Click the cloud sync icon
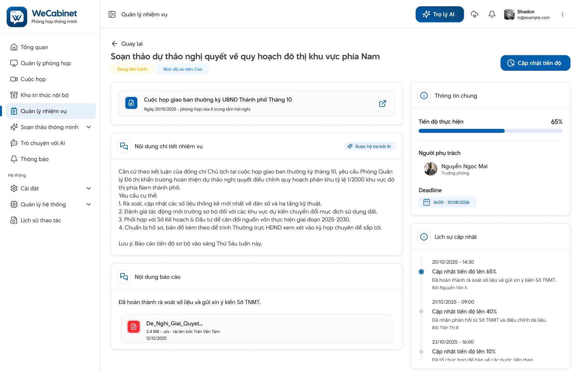 click(x=475, y=14)
